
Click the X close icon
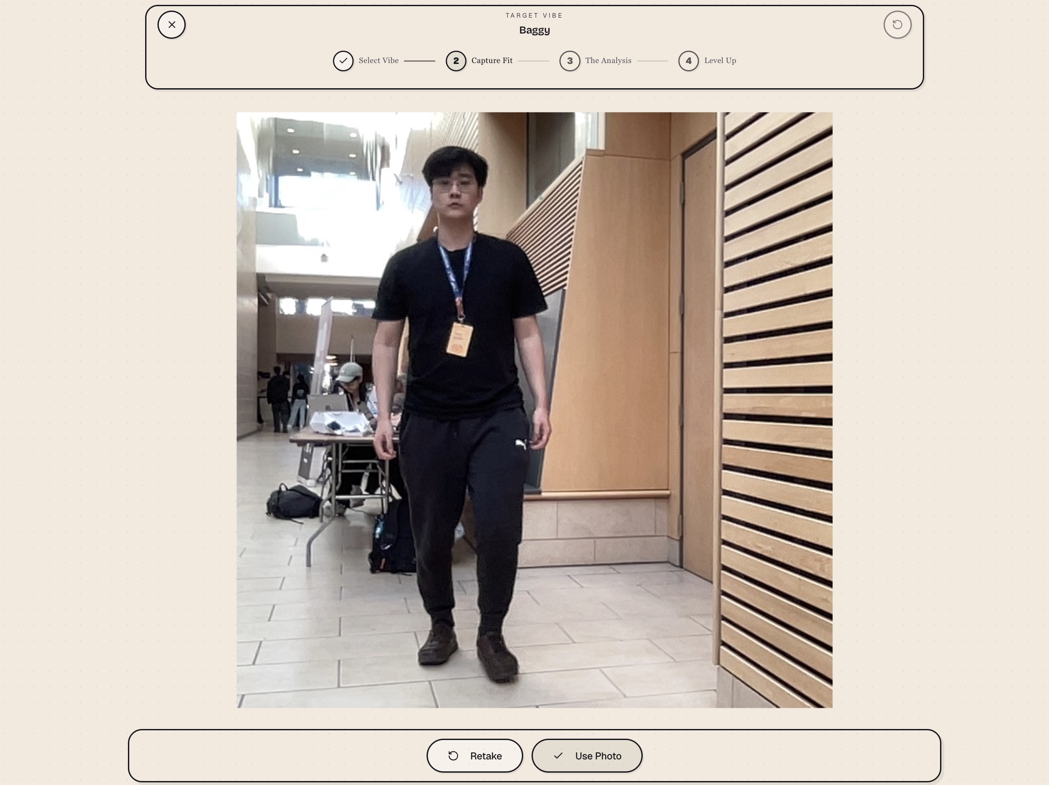[x=172, y=25]
